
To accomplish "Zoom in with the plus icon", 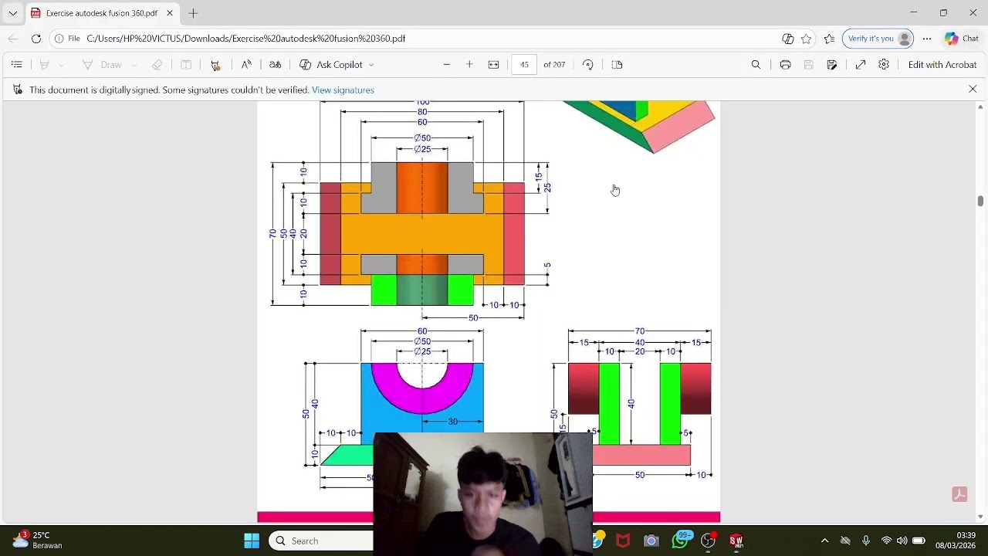I will tap(469, 65).
